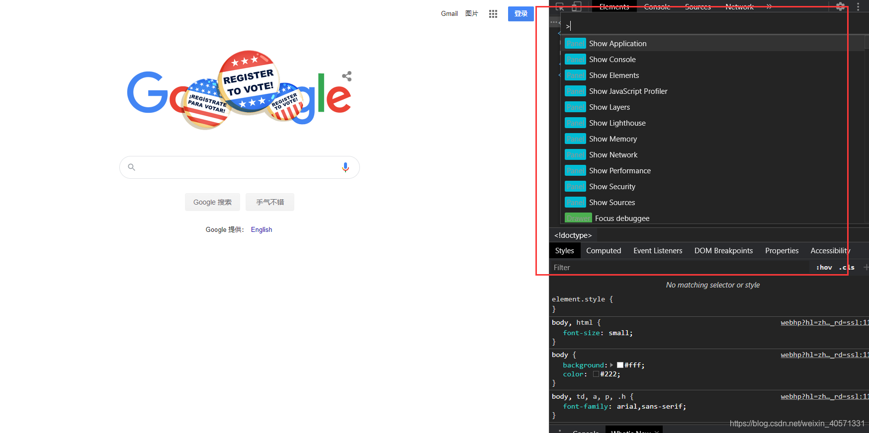Image resolution: width=869 pixels, height=433 pixels.
Task: Click the blue 登录 sign-in button
Action: coord(521,14)
